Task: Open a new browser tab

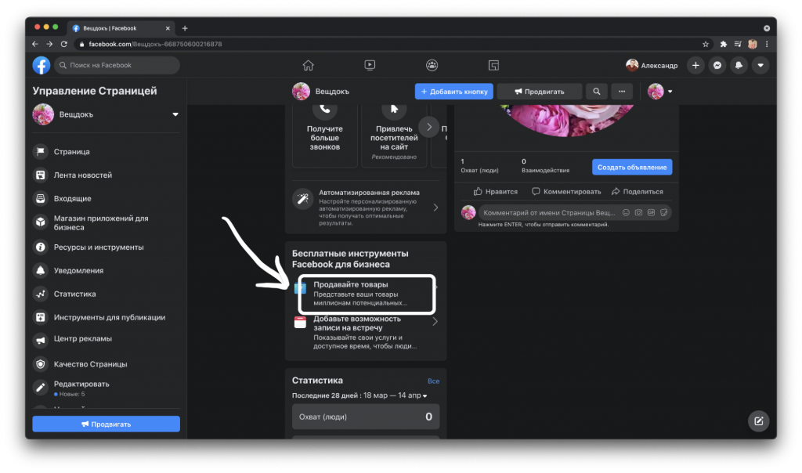Action: coord(185,28)
